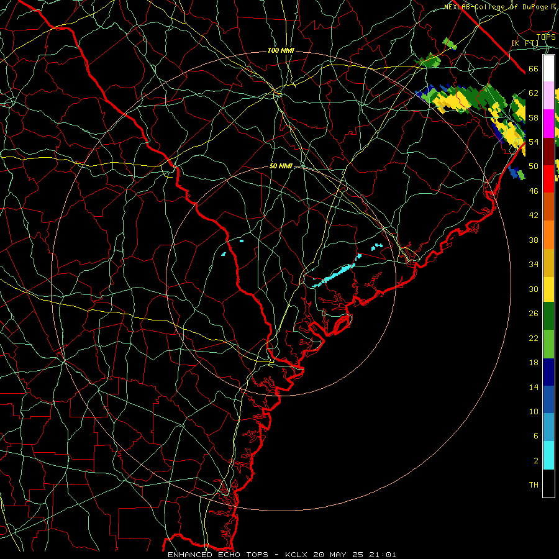Click the navy blue scale swatch

click(x=548, y=372)
